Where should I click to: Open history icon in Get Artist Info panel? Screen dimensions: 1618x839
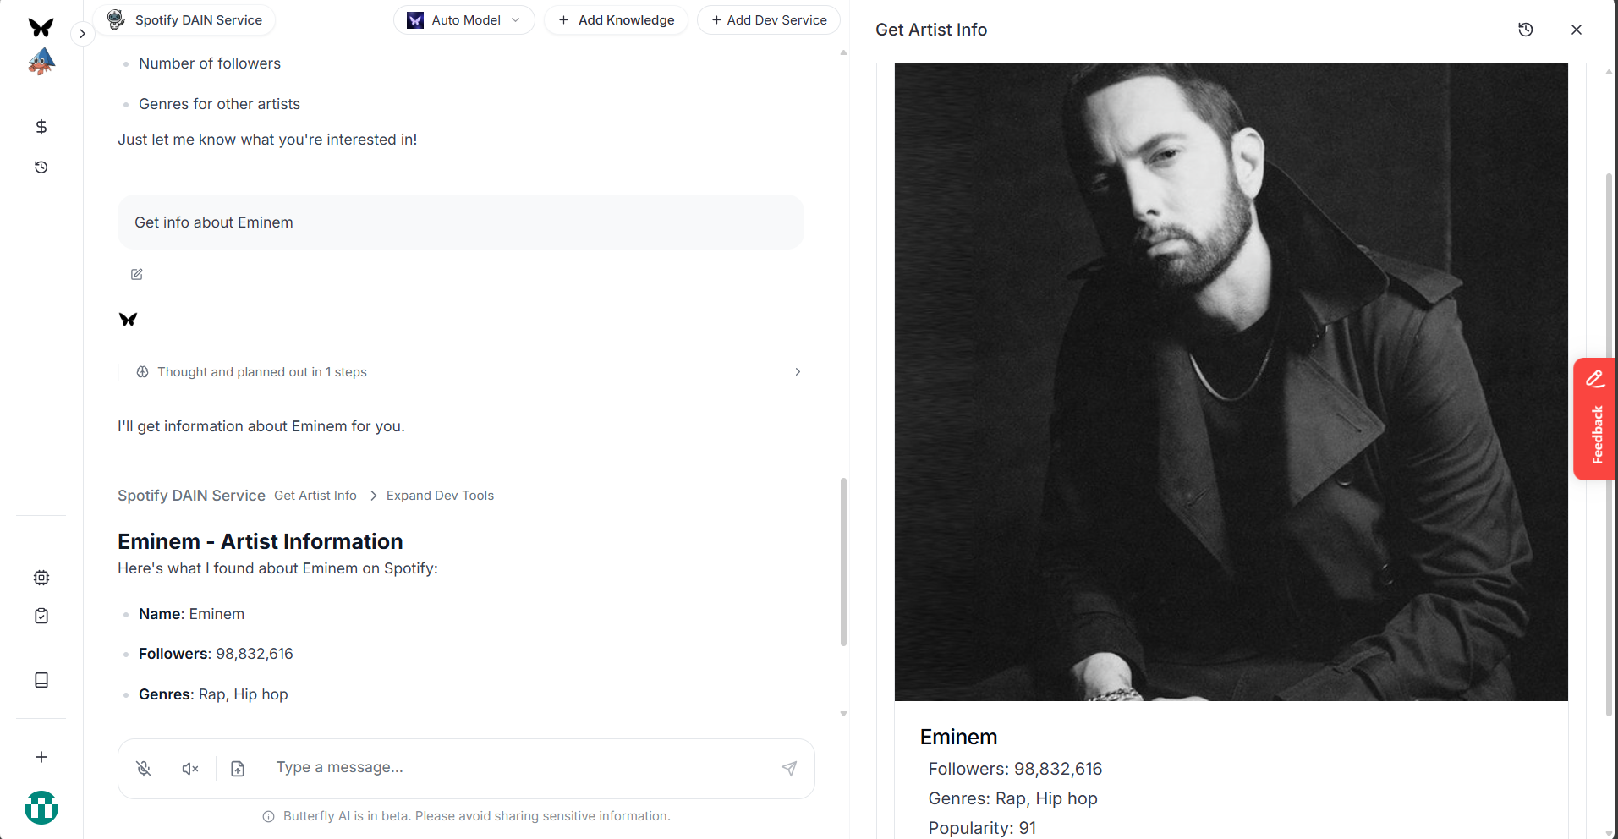click(1526, 30)
